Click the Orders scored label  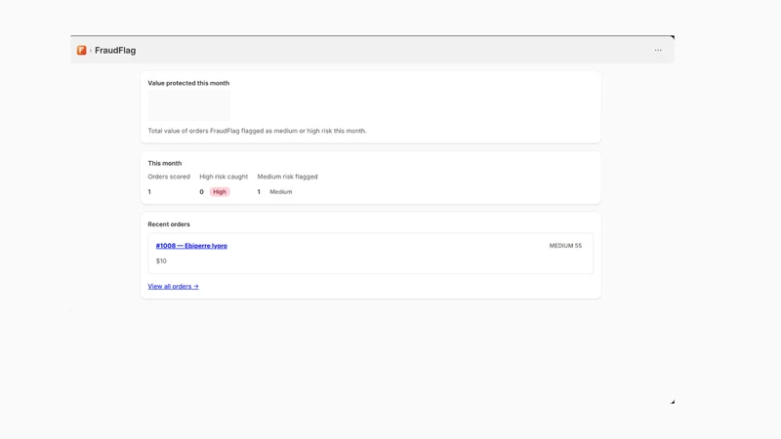[x=169, y=177]
